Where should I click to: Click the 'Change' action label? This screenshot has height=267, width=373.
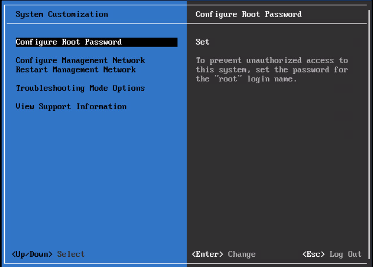click(241, 254)
